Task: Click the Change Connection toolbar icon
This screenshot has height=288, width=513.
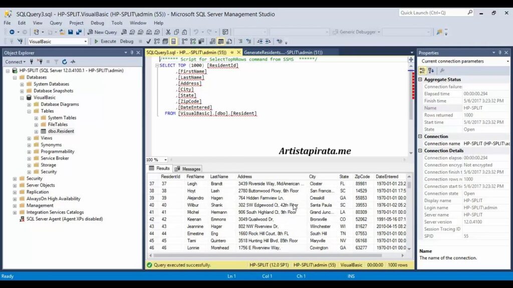Action: click(x=20, y=41)
